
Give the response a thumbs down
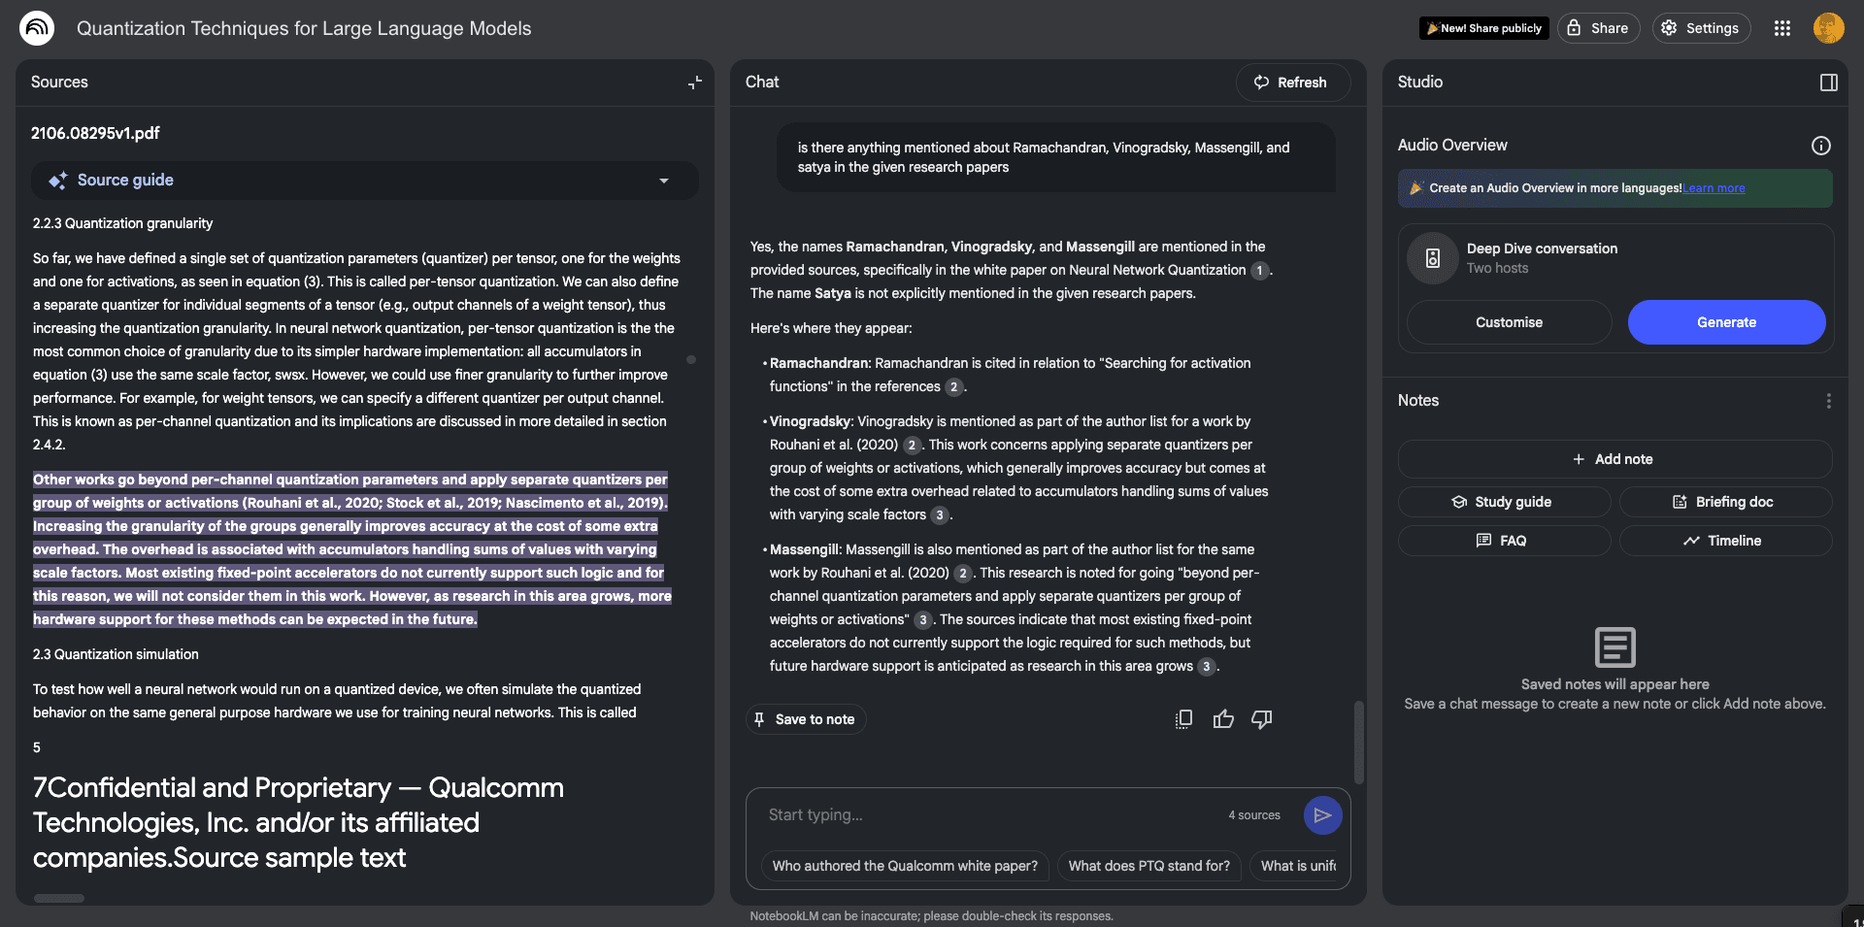pos(1261,718)
